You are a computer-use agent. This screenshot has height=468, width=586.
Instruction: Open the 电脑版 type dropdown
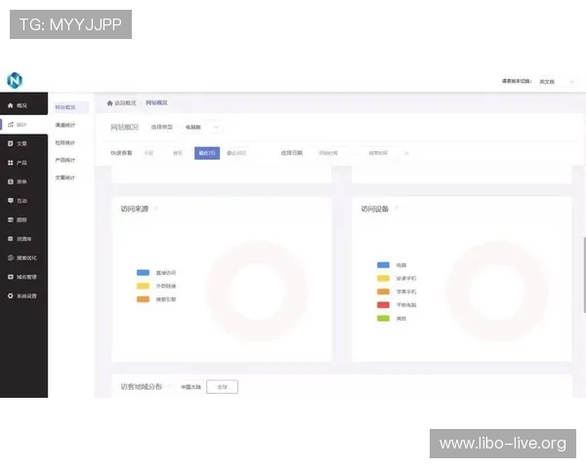point(202,128)
